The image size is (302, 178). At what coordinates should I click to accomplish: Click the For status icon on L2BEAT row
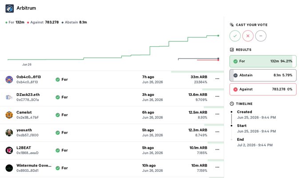[x=58, y=150]
